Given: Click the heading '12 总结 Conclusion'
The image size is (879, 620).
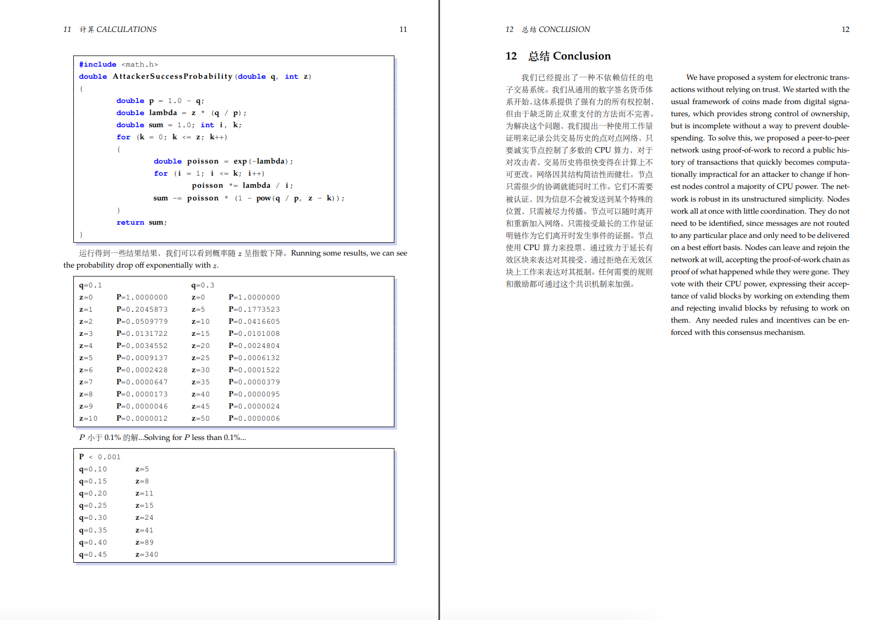Looking at the screenshot, I should [558, 56].
